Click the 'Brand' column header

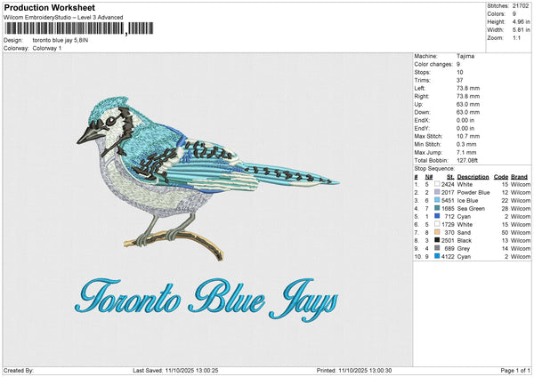519,177
